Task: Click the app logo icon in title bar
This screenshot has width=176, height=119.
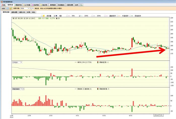Action: tap(2, 2)
